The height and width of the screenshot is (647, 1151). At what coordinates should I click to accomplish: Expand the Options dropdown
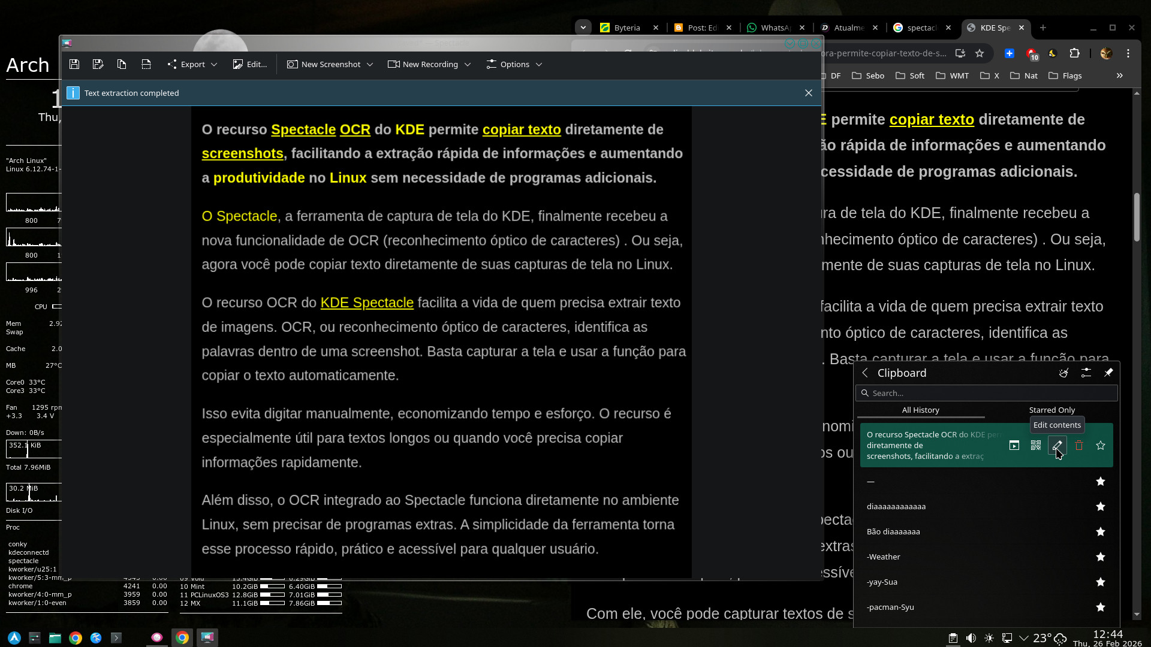coord(514,64)
